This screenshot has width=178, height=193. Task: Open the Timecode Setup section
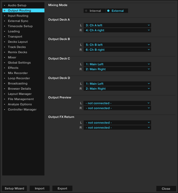click(x=20, y=26)
